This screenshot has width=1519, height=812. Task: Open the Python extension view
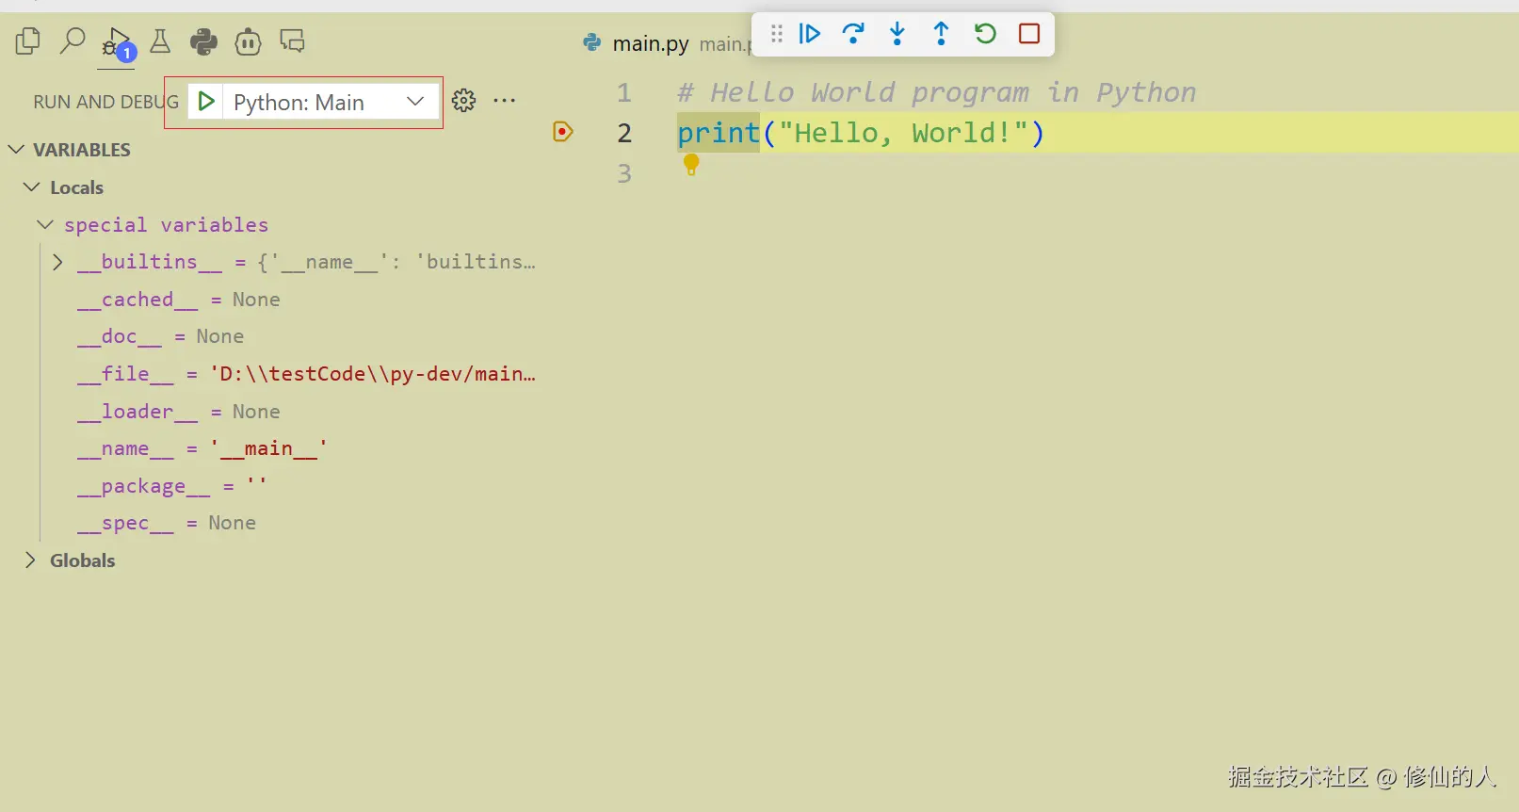click(203, 41)
